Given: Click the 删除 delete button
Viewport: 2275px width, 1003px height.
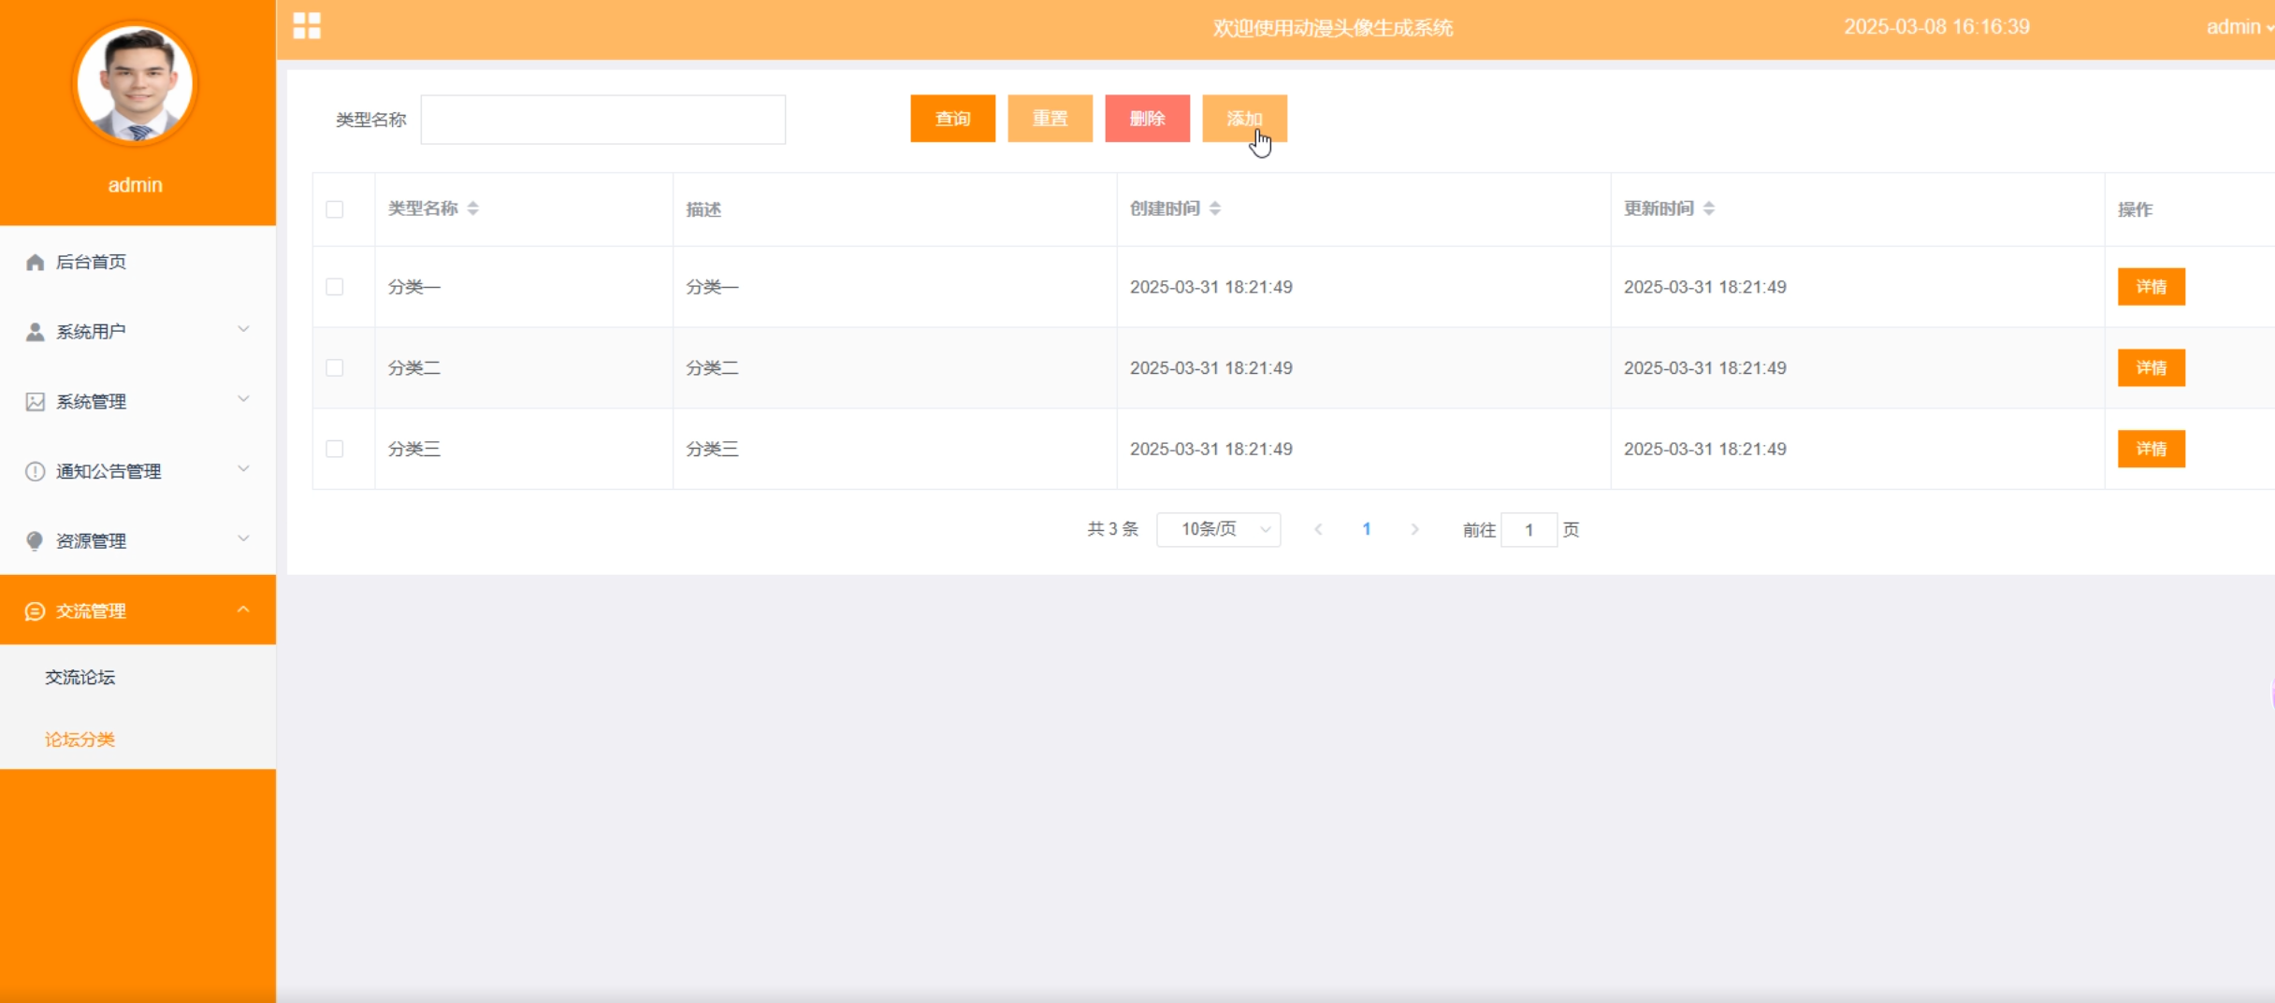Looking at the screenshot, I should click(1147, 119).
